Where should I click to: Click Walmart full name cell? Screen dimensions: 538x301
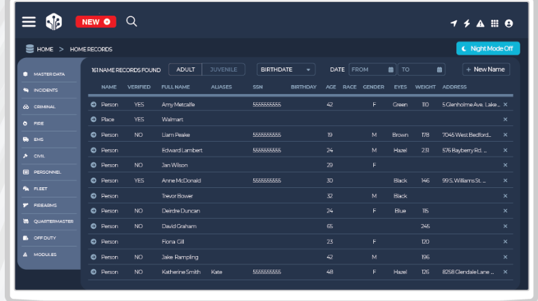click(172, 119)
